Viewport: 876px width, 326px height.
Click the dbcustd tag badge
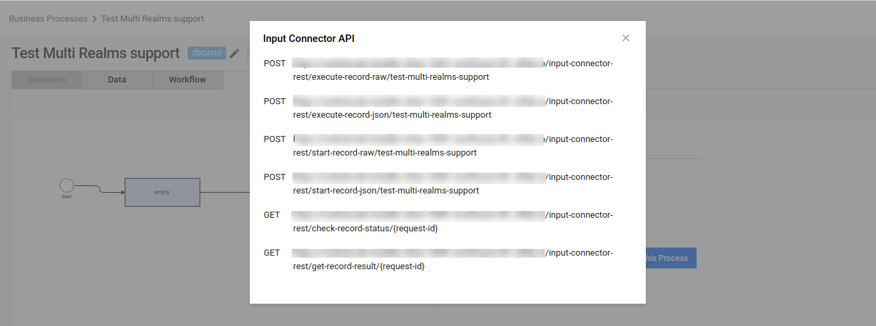[206, 53]
